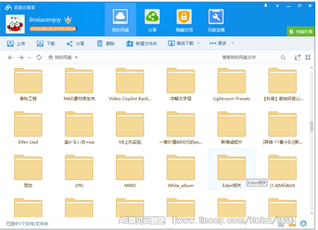Select the 雨恋 folder
Viewport: 318px width, 230px height.
28,171
